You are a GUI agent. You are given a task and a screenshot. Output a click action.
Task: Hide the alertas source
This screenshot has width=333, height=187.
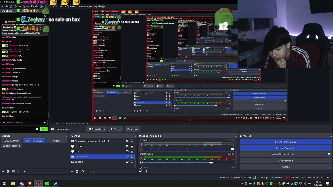click(127, 146)
